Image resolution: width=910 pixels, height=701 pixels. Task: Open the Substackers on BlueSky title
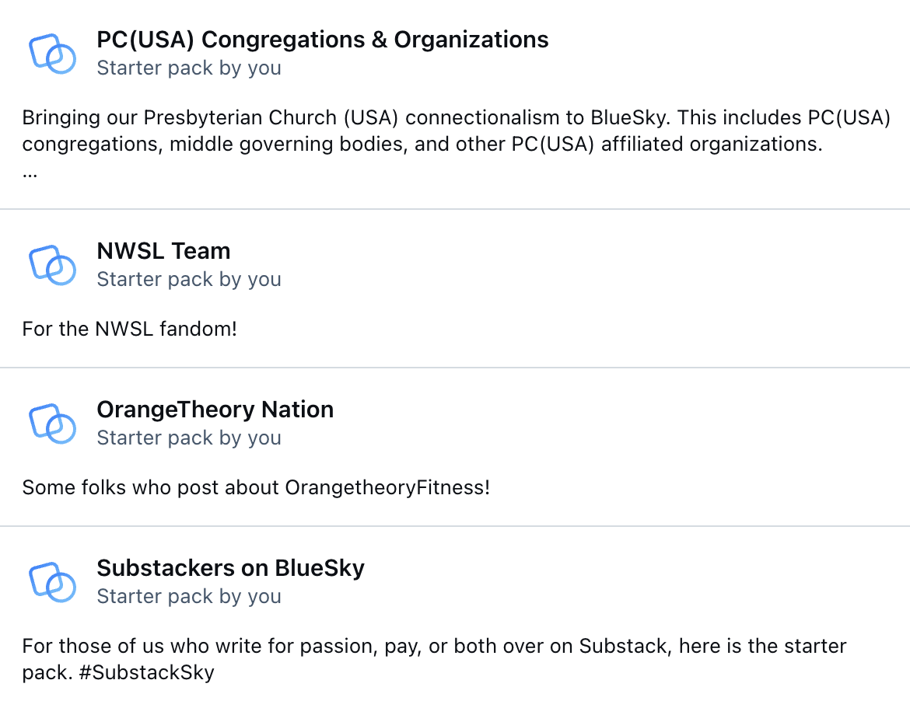pos(230,567)
